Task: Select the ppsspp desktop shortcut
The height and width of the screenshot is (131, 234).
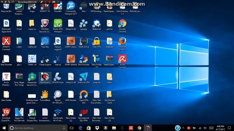Action: point(84,25)
